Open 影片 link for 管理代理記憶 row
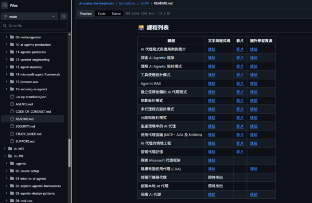Image resolution: width=312 pixels, height=203 pixels. tap(240, 152)
